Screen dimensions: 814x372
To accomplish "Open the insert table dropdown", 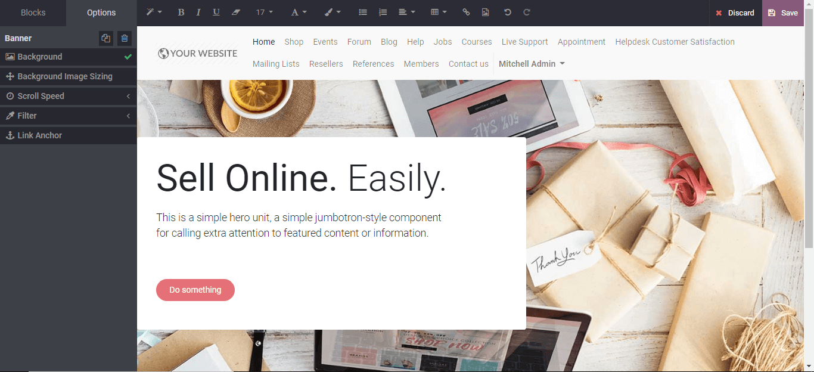I will click(439, 13).
